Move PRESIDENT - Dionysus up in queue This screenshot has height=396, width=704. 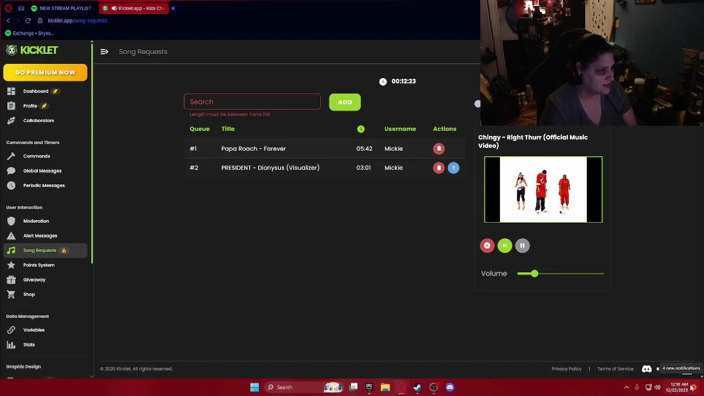pyautogui.click(x=453, y=168)
